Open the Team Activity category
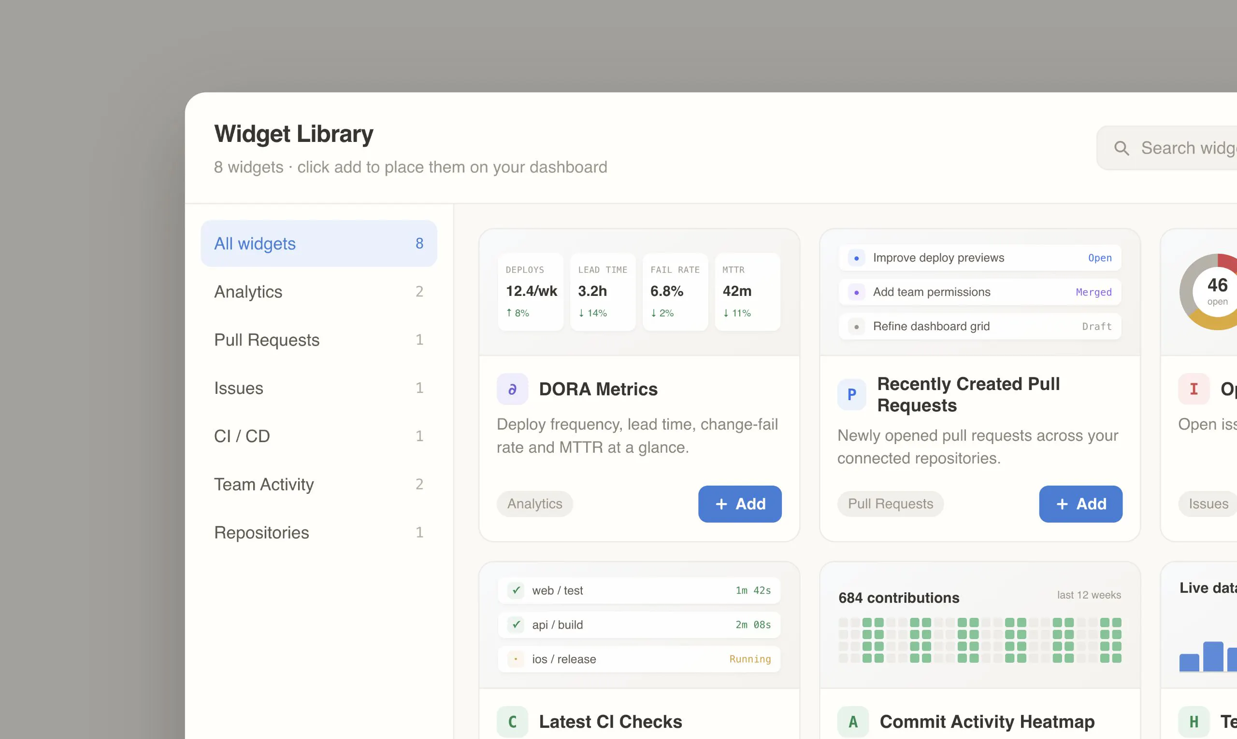 point(319,485)
